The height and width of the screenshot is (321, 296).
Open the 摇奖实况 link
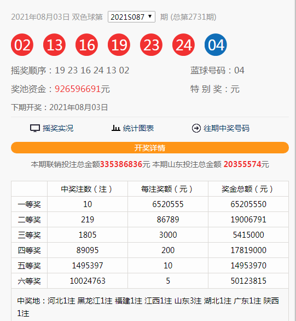[58, 128]
